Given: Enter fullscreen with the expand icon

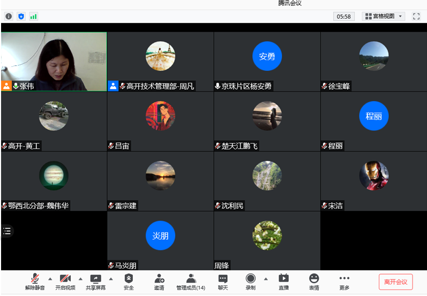Looking at the screenshot, I should coord(416,16).
